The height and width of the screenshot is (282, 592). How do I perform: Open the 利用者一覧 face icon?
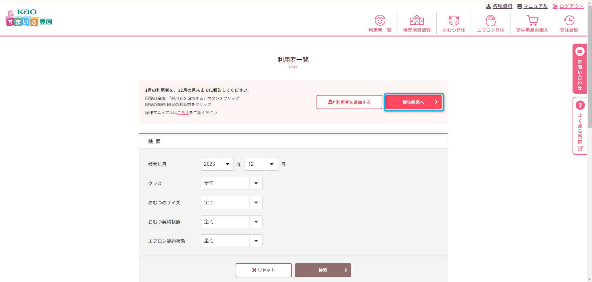[x=380, y=20]
